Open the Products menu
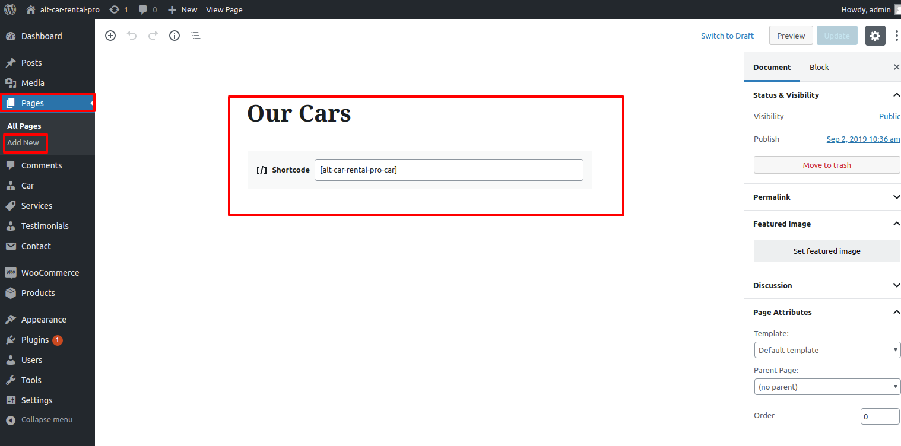This screenshot has height=446, width=901. [47, 293]
